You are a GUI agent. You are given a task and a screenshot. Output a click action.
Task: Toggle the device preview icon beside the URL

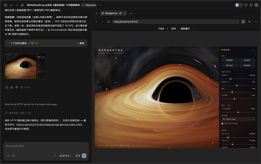click(243, 22)
